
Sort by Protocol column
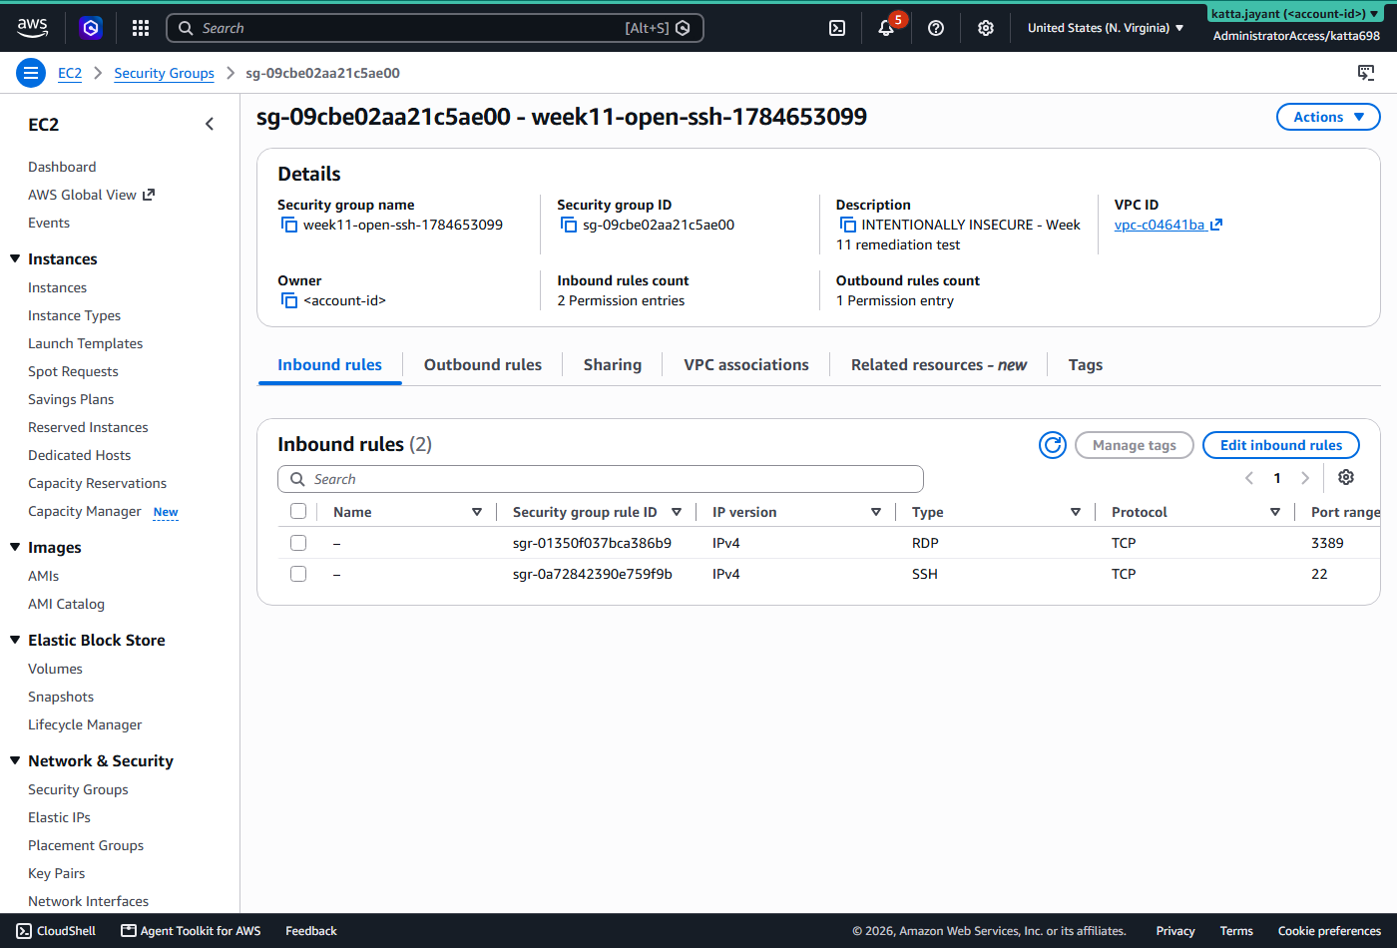tap(1275, 512)
